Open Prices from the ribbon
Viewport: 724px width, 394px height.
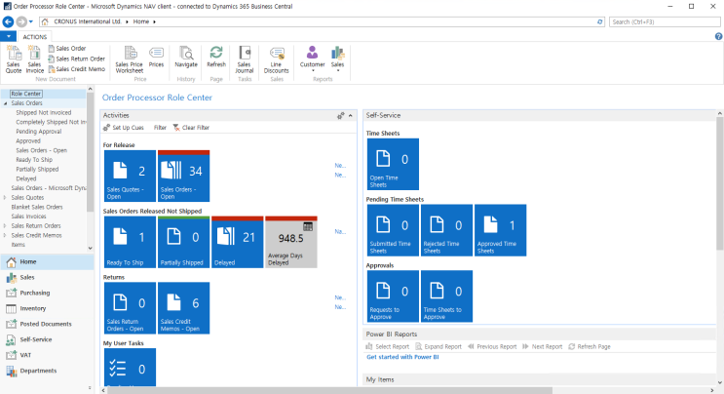[x=156, y=58]
